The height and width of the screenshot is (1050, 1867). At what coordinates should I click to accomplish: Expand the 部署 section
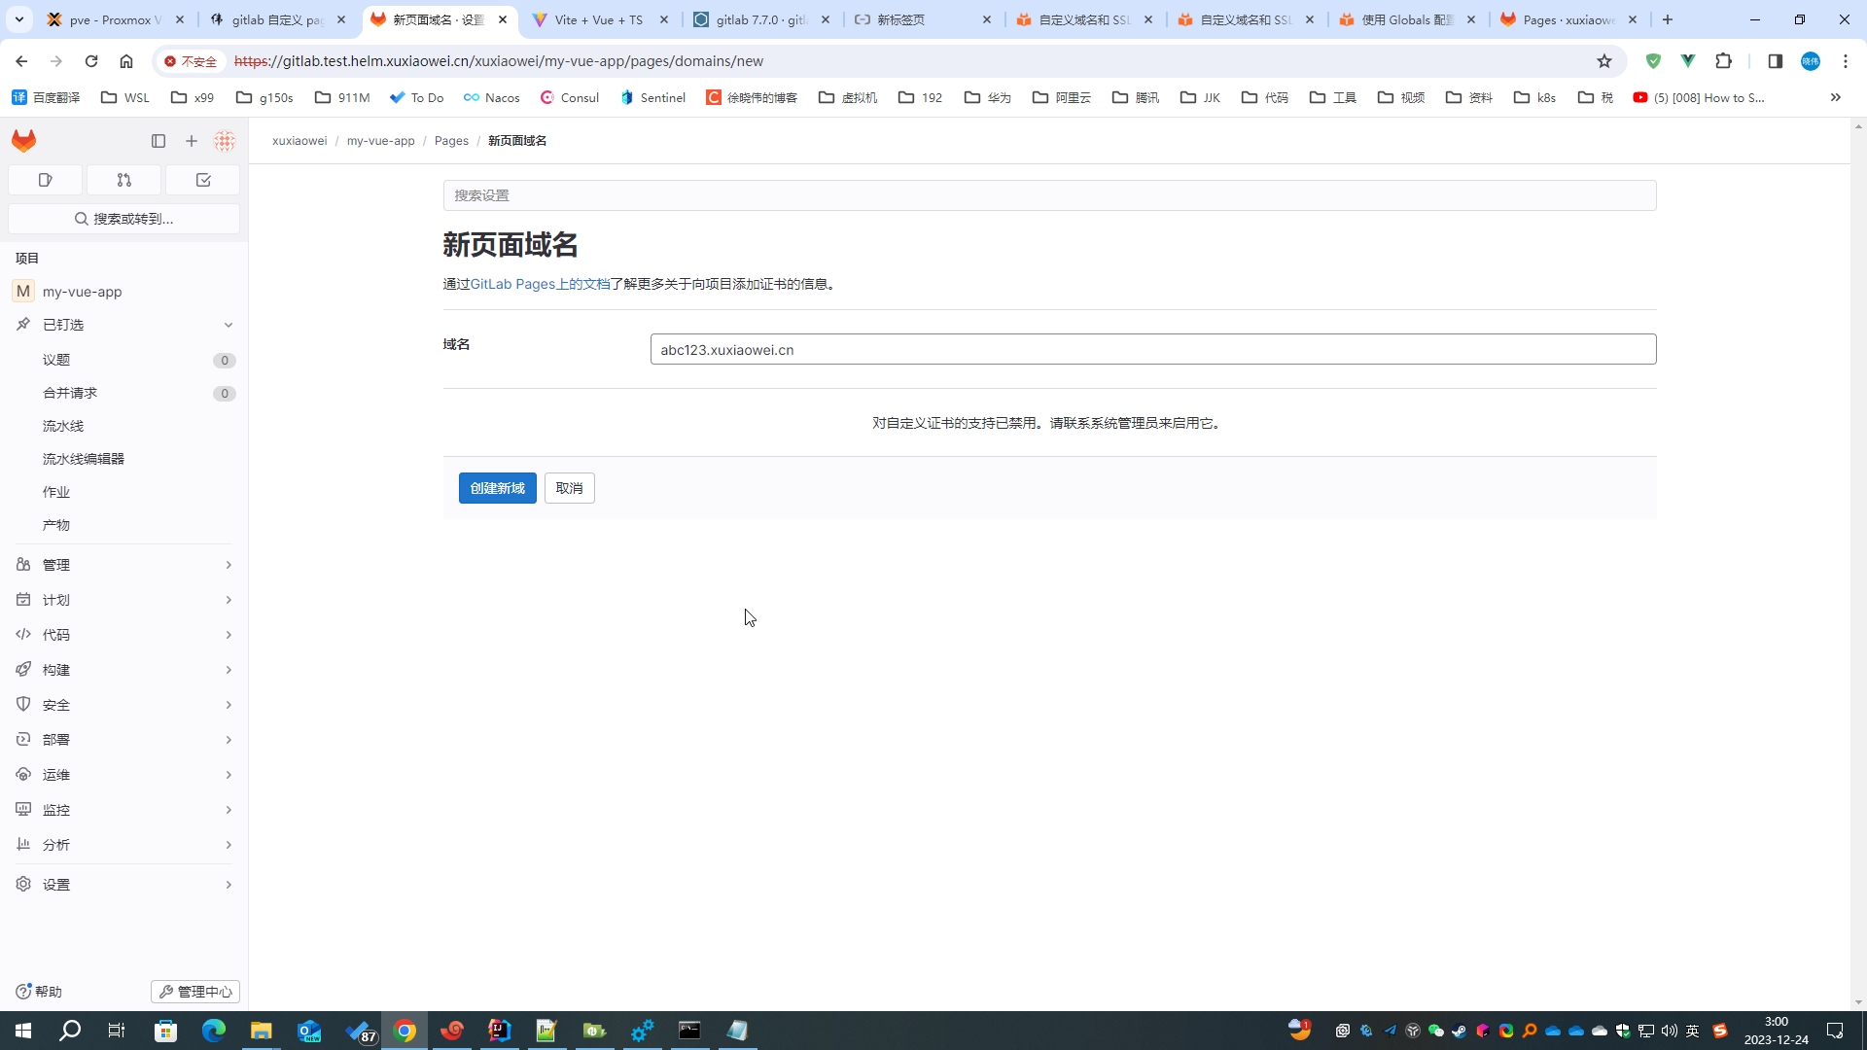click(124, 740)
